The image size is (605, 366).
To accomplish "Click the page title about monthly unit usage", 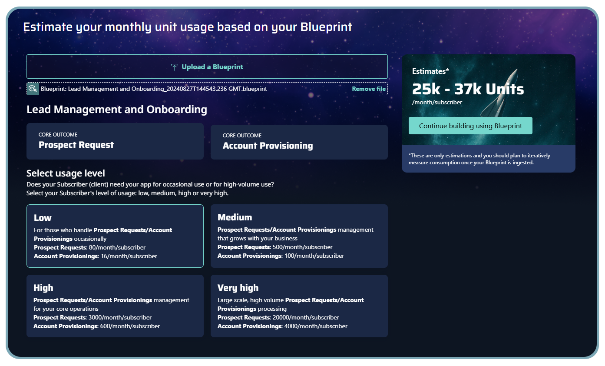I will tap(188, 27).
